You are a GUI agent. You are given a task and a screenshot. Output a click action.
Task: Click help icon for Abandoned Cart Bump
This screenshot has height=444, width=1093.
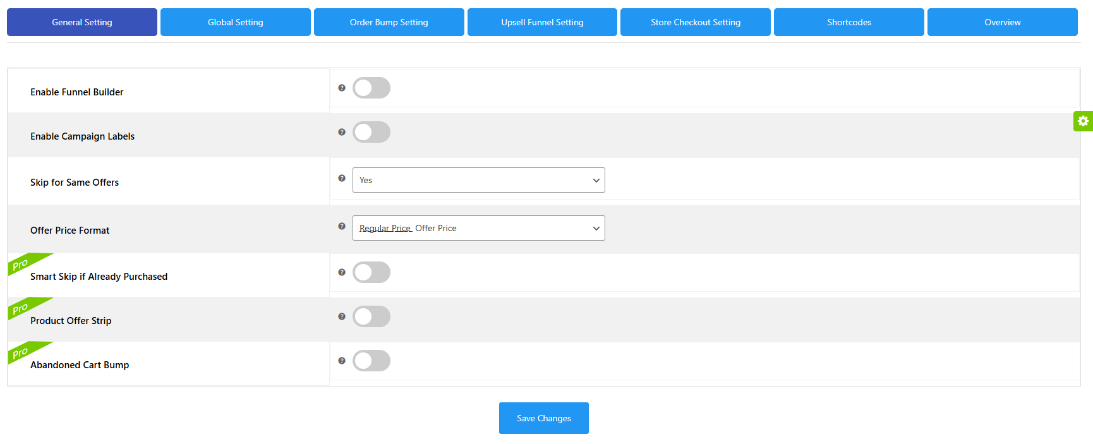tap(342, 361)
